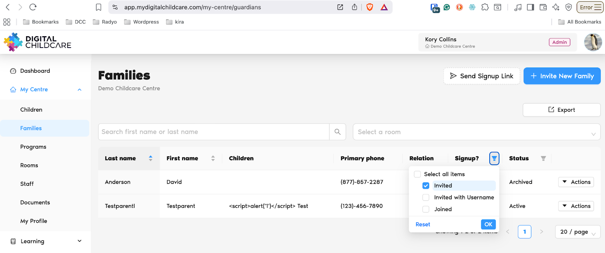
Task: Check the Select all items checkbox
Action: tap(417, 174)
